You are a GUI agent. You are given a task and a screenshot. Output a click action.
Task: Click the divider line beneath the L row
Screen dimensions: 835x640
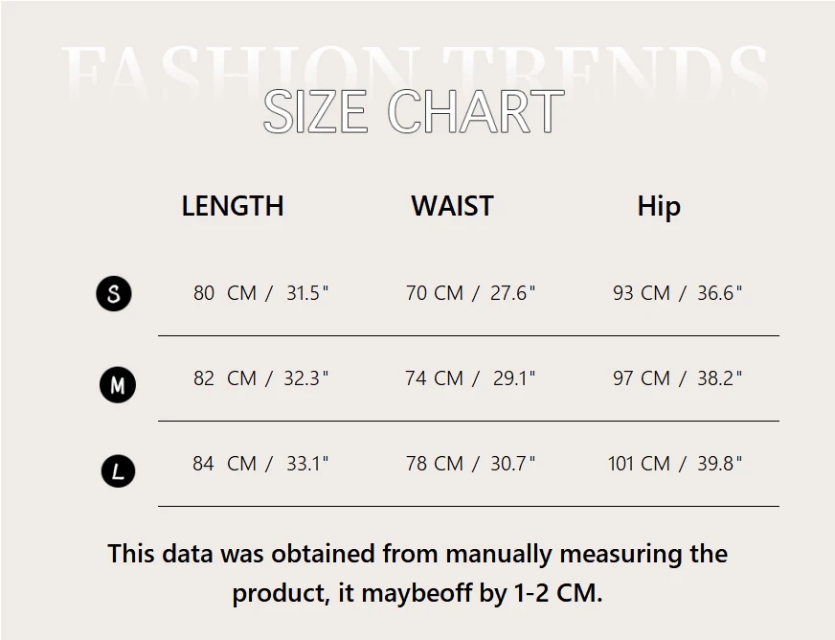tap(468, 506)
